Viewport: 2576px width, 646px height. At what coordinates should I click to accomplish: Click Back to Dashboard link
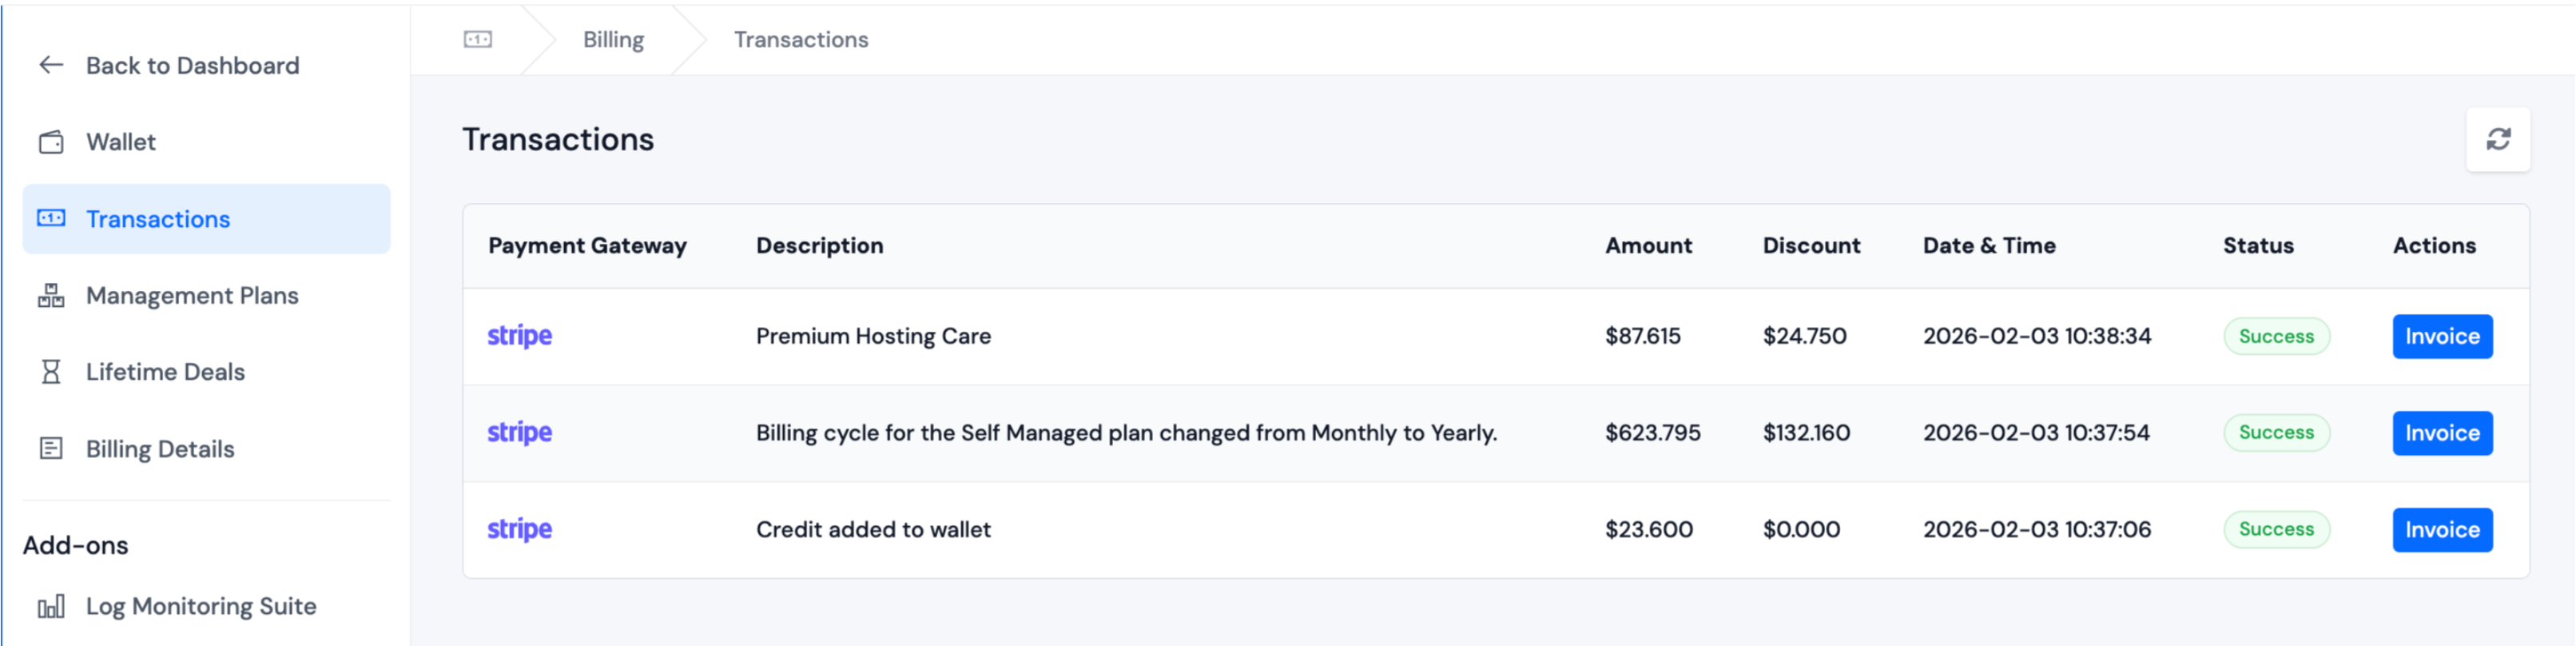(x=192, y=65)
